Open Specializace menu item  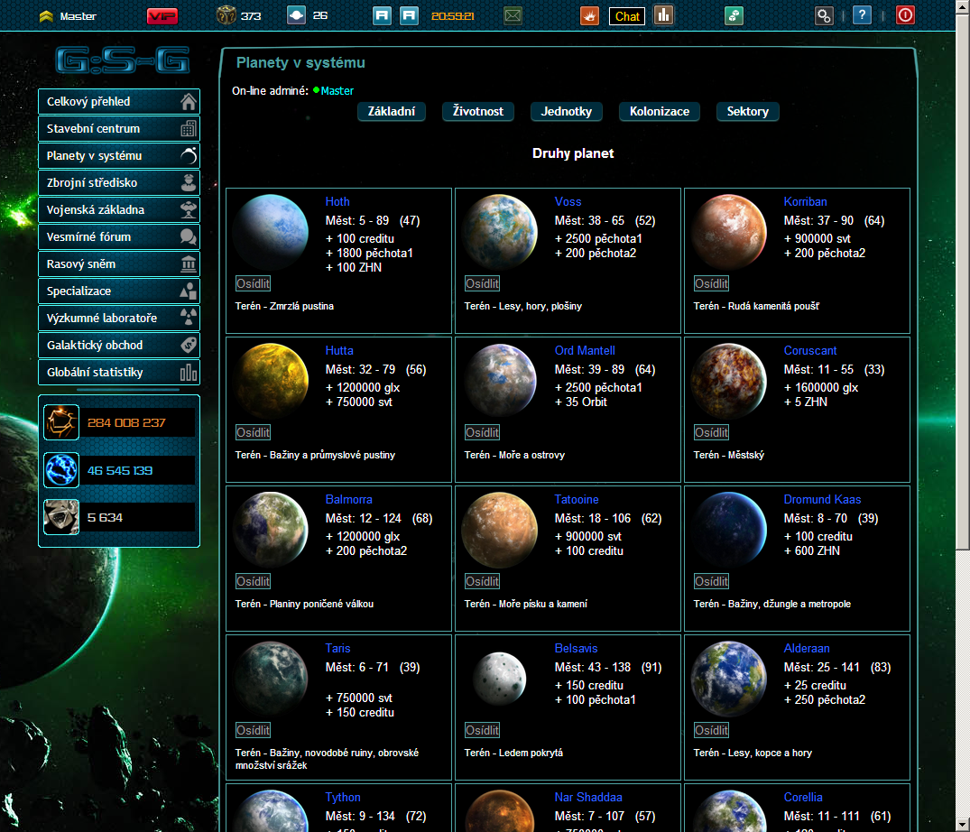(119, 291)
